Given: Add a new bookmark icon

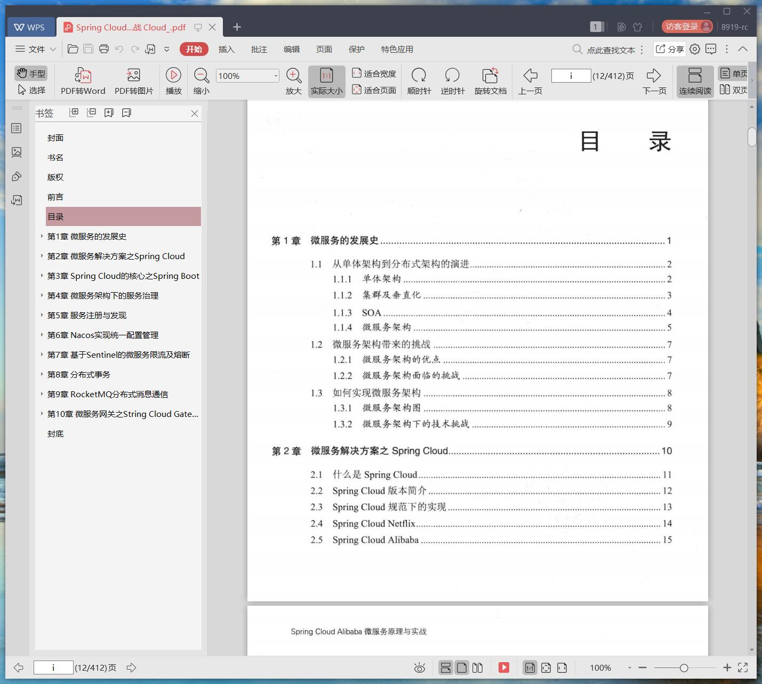Looking at the screenshot, I should pyautogui.click(x=109, y=112).
